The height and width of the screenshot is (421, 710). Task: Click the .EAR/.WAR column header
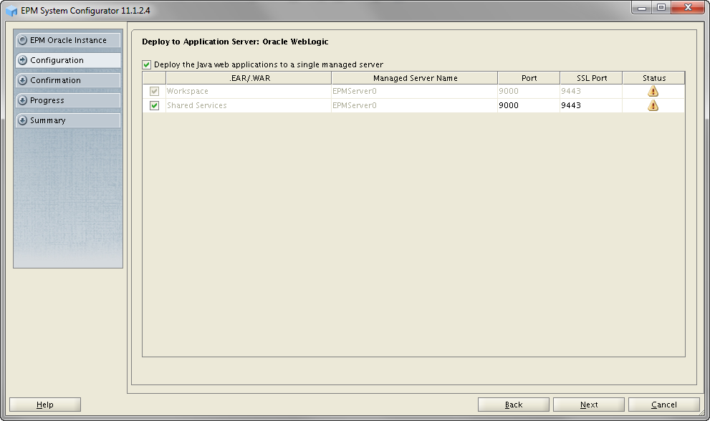point(249,78)
